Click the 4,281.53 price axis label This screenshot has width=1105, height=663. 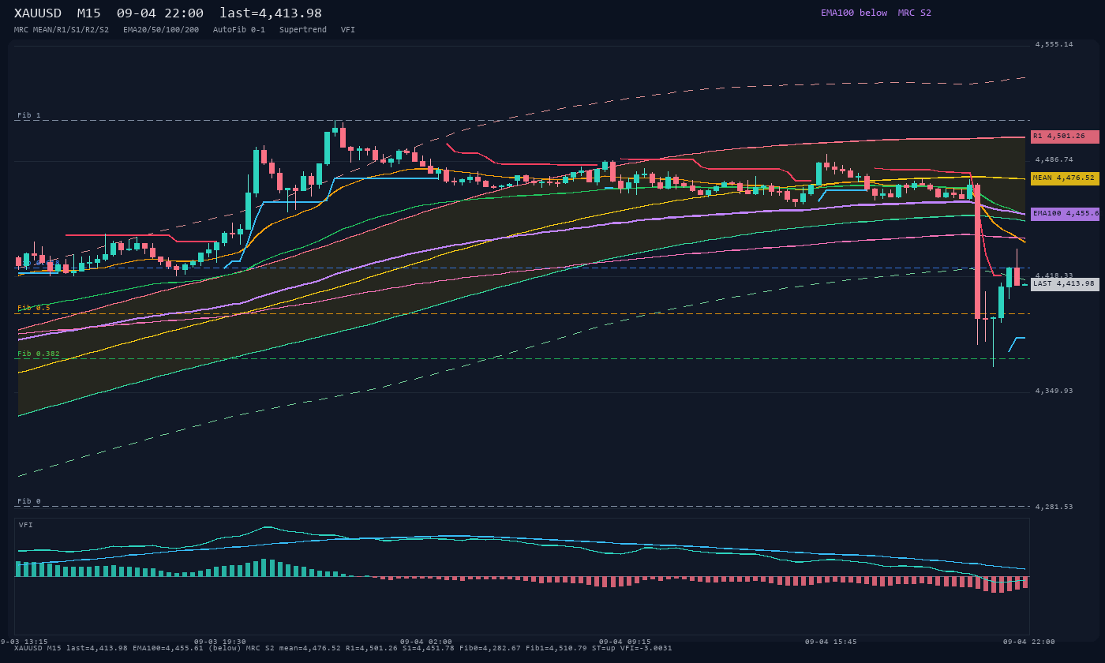click(1054, 507)
